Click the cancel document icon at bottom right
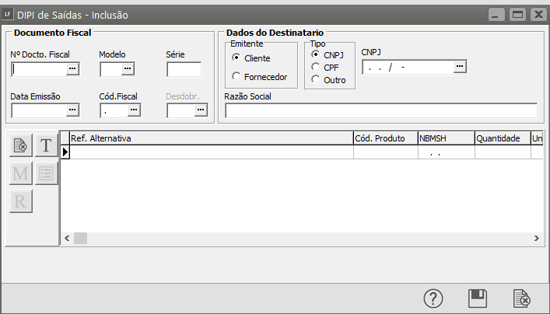 [521, 298]
